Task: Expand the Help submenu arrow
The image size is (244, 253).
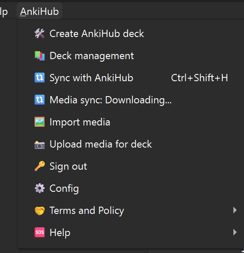Action: coord(235,232)
